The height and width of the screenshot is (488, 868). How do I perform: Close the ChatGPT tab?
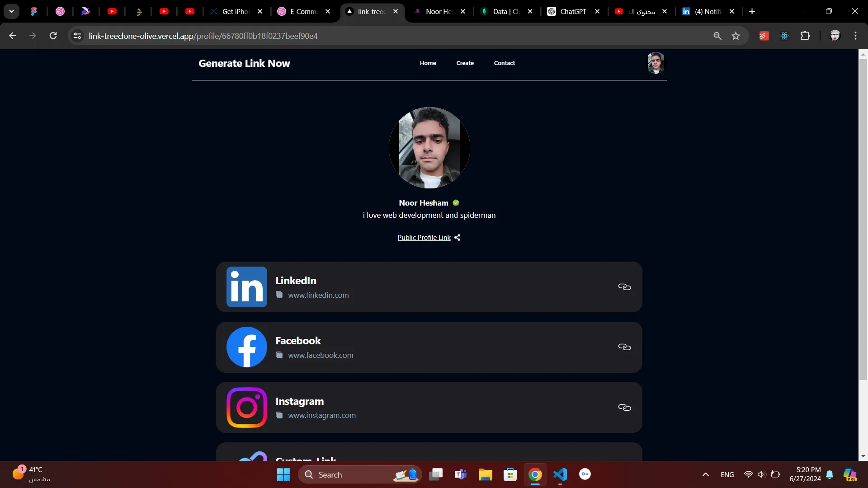tap(598, 12)
